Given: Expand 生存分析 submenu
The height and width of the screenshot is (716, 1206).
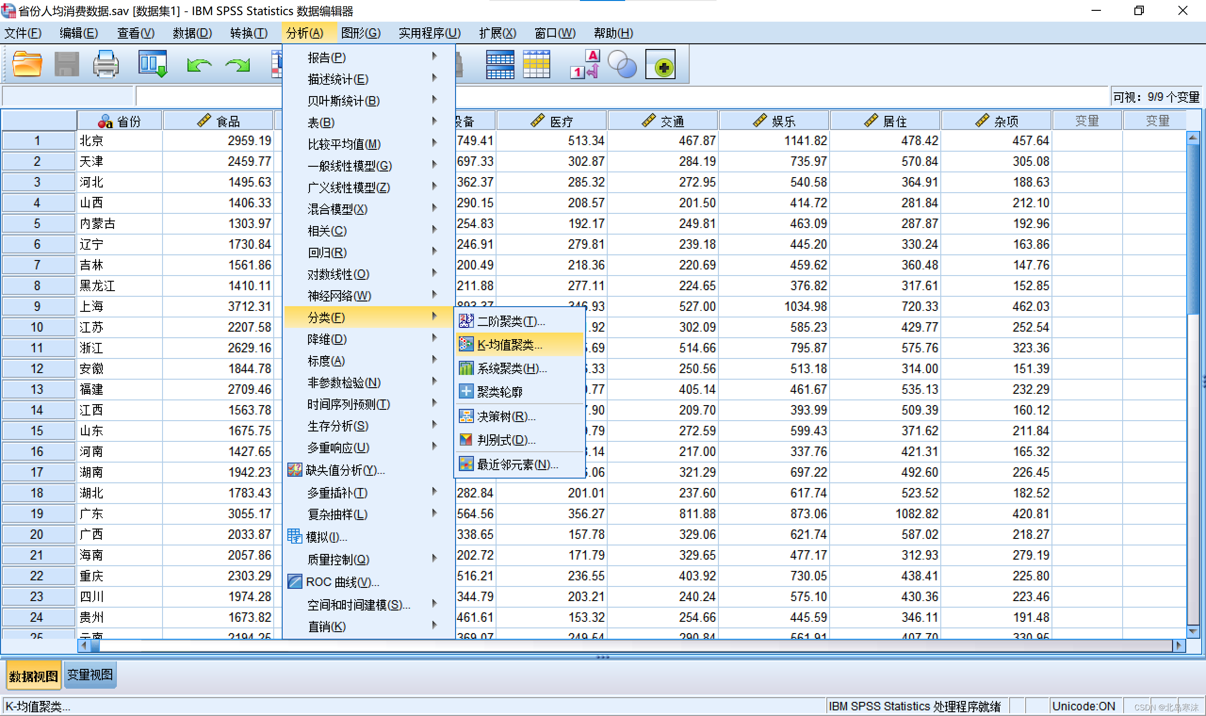Looking at the screenshot, I should pyautogui.click(x=368, y=426).
